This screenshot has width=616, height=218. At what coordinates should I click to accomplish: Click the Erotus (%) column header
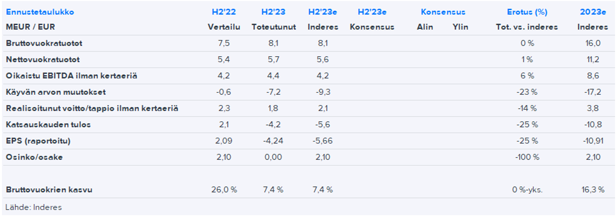[527, 12]
